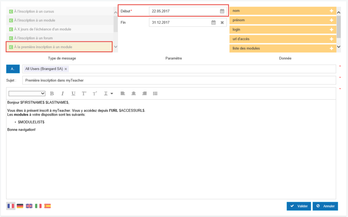Choose the Italian flag language
The image size is (348, 217).
click(38, 206)
